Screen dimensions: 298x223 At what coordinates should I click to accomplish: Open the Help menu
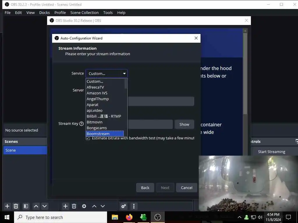(x=121, y=13)
